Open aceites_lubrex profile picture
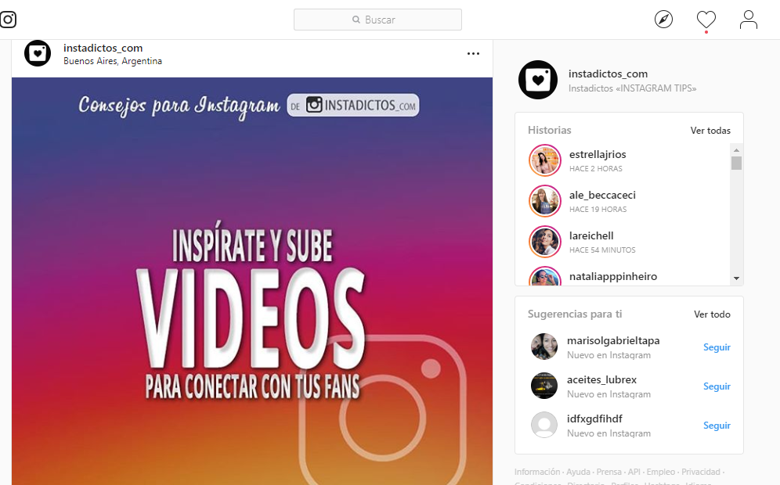Viewport: 780px width, 485px height. pyautogui.click(x=544, y=386)
